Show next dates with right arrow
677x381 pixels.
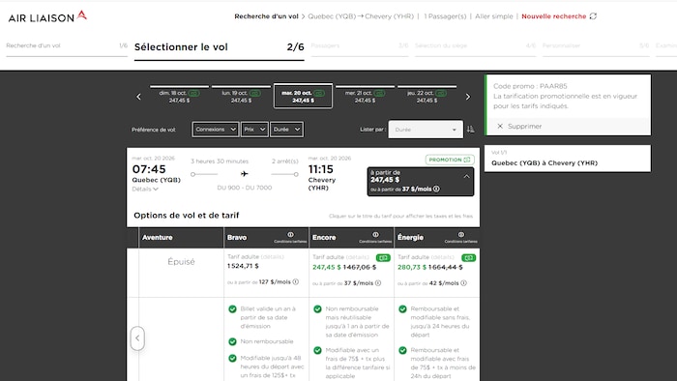467,97
